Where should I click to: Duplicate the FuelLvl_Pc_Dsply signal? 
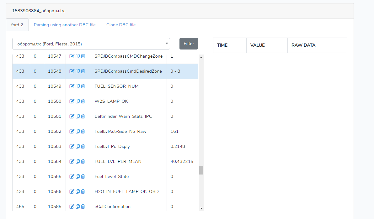(x=77, y=146)
